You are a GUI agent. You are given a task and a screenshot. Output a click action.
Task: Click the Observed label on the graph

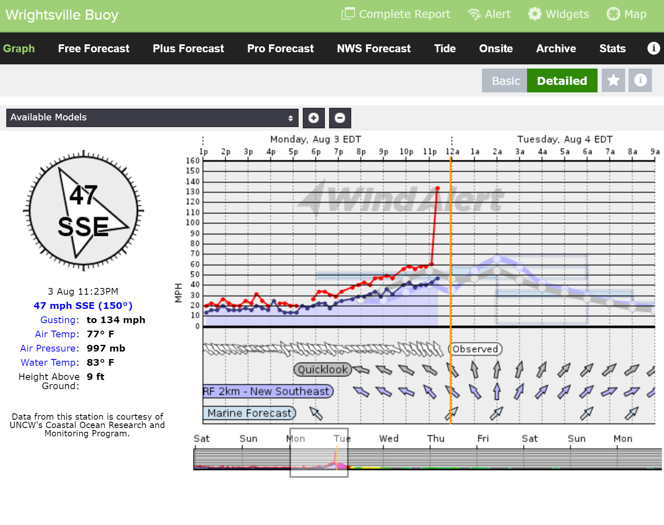tap(475, 349)
